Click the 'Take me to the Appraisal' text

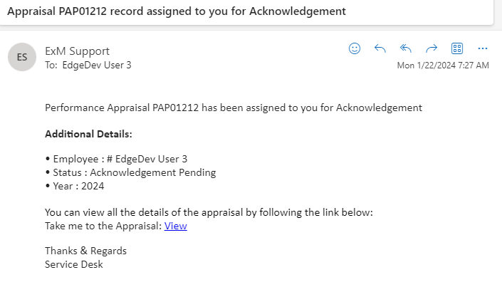point(103,226)
